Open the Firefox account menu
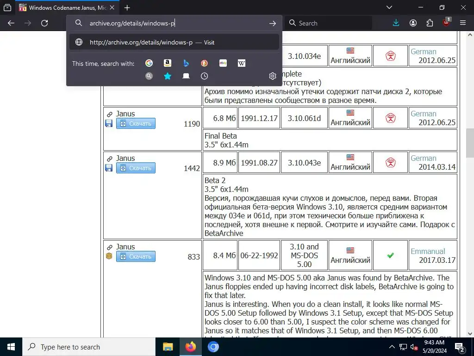 [413, 23]
